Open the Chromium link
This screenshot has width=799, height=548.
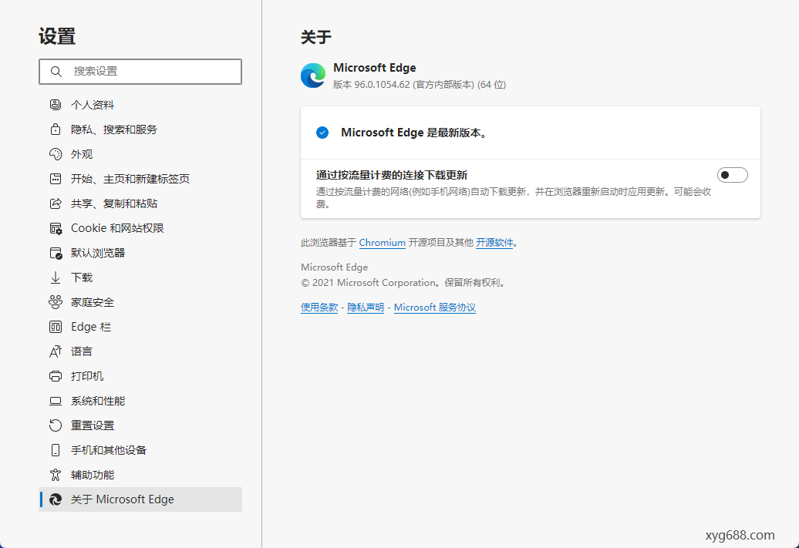coord(383,242)
